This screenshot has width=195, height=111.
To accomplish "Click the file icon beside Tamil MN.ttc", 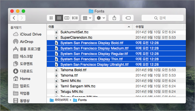I will [x=57, y=81].
